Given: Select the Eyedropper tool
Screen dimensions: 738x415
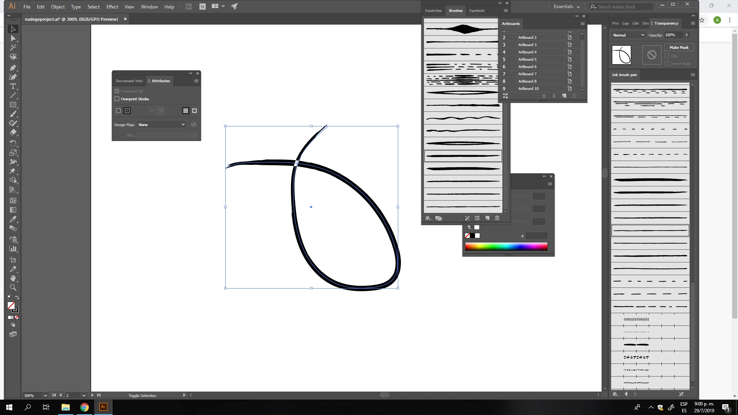Looking at the screenshot, I should (13, 219).
